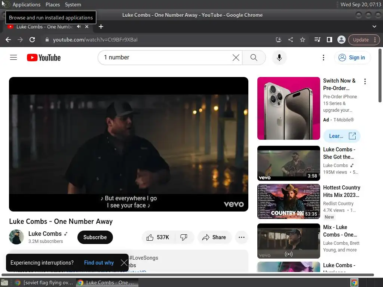The image size is (383, 287).
Task: View site info via the padlock icon
Action: (47, 40)
